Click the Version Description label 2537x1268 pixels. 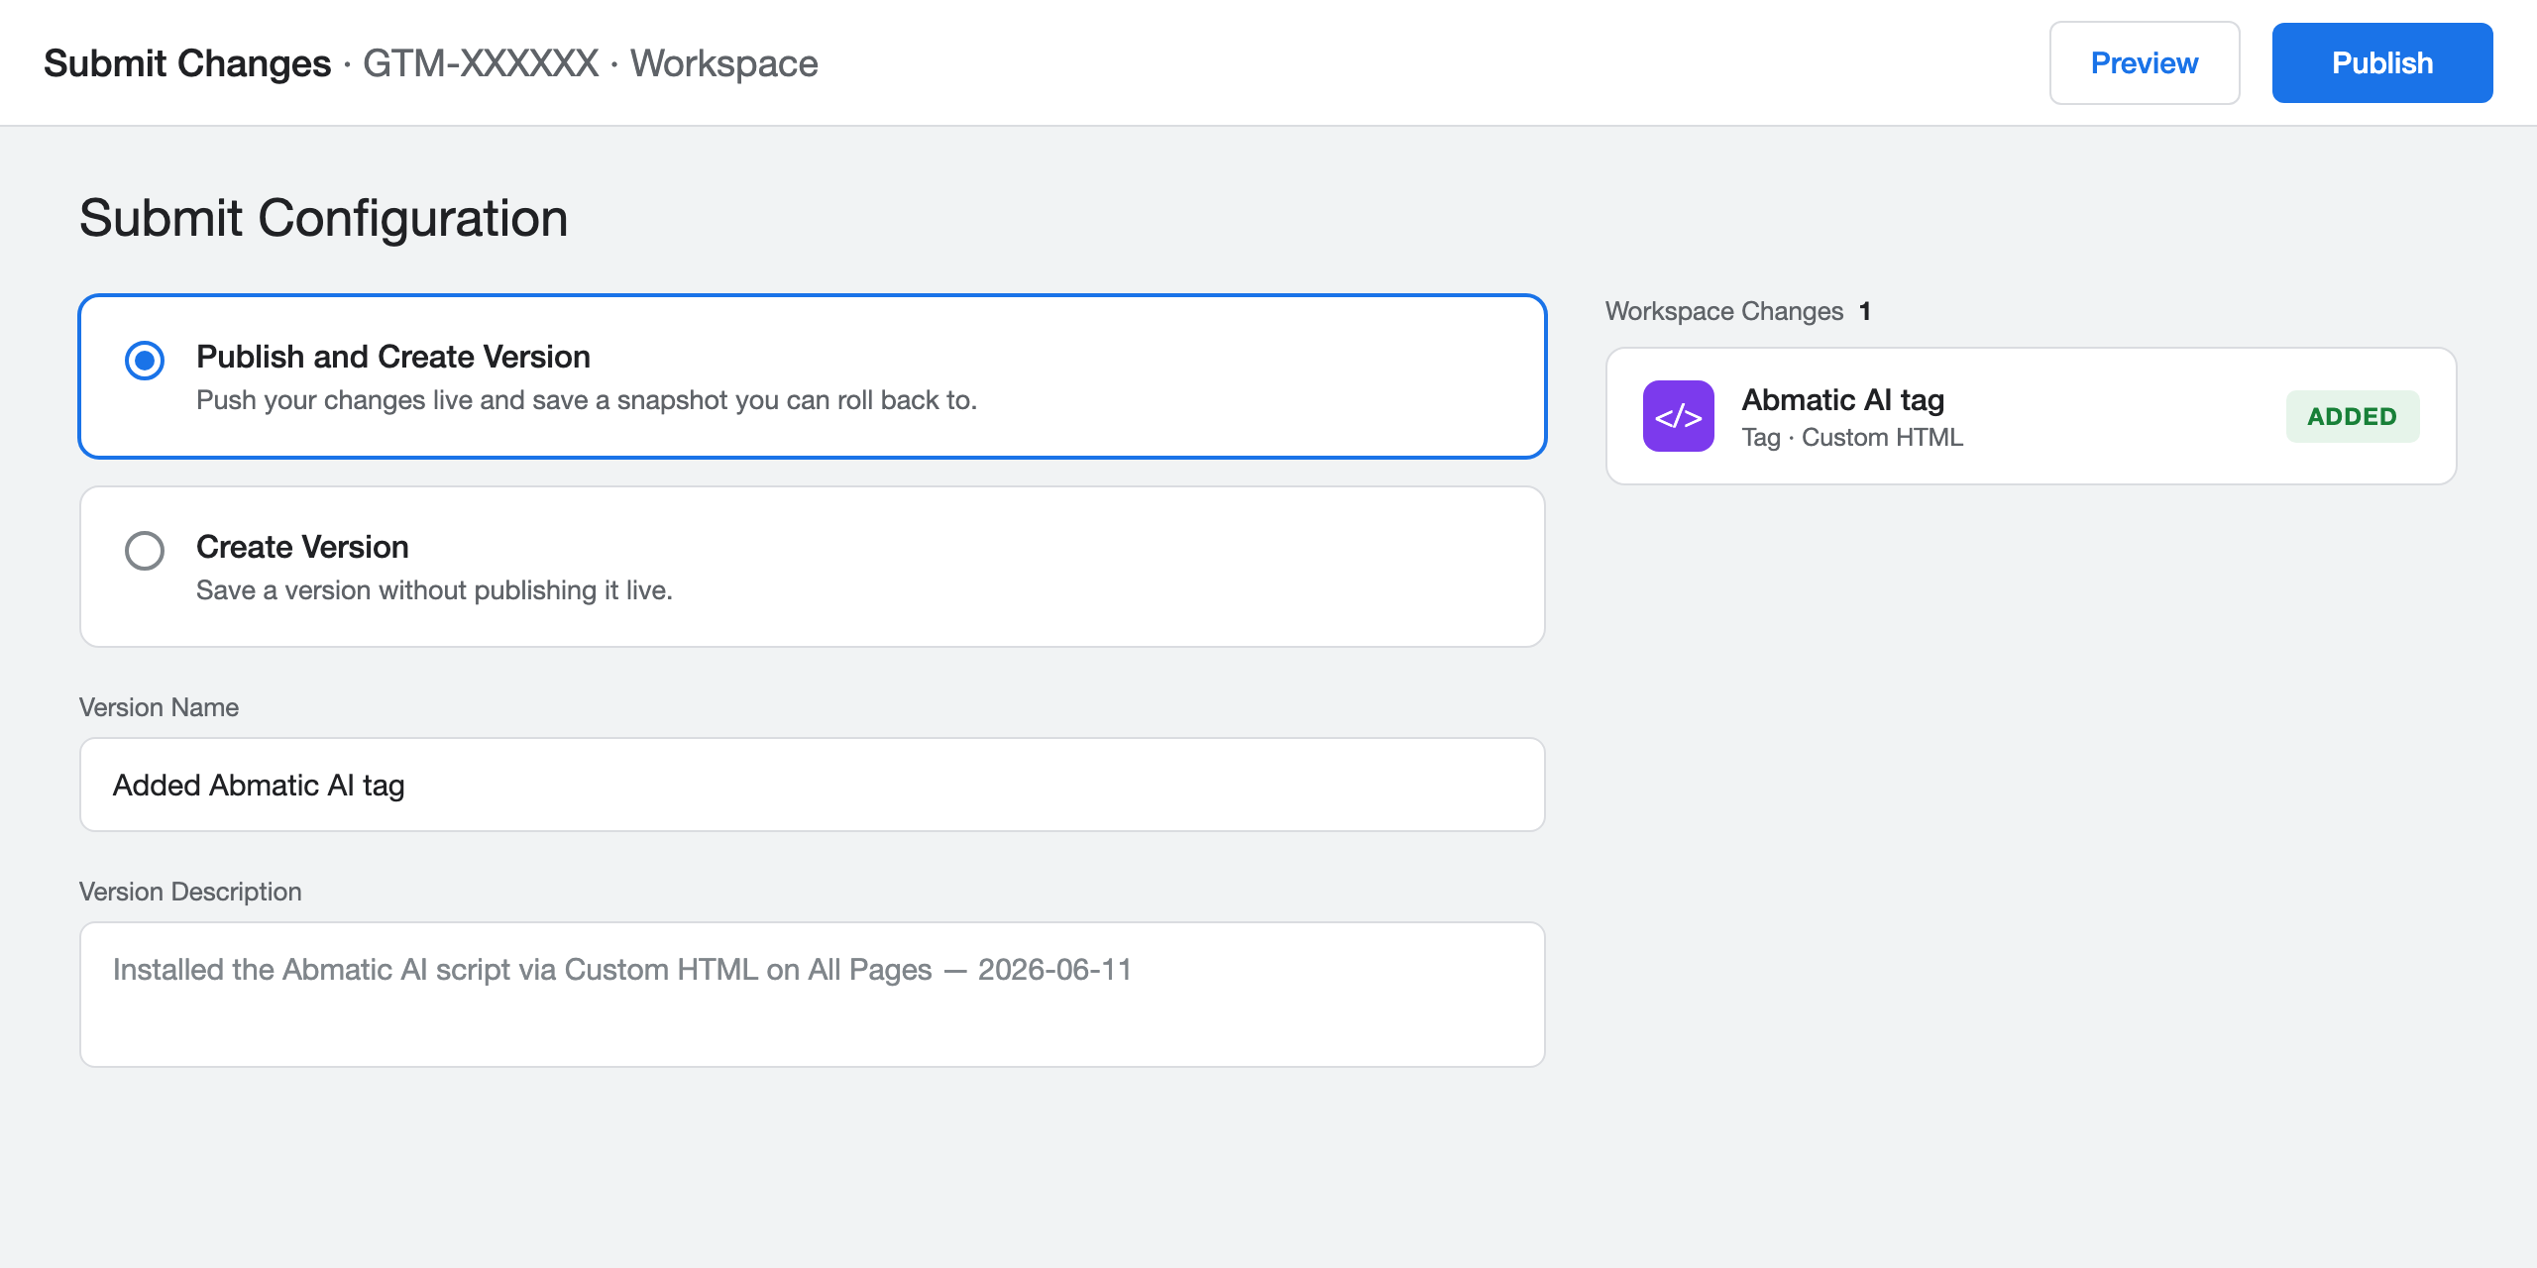(190, 892)
